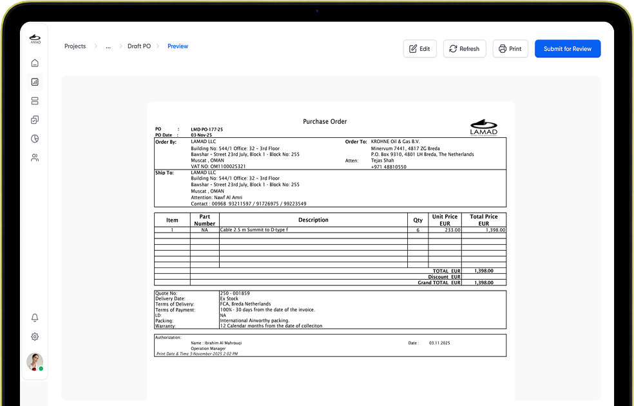Click the LAMAD logo on the purchase order
The height and width of the screenshot is (406, 634).
click(x=484, y=128)
